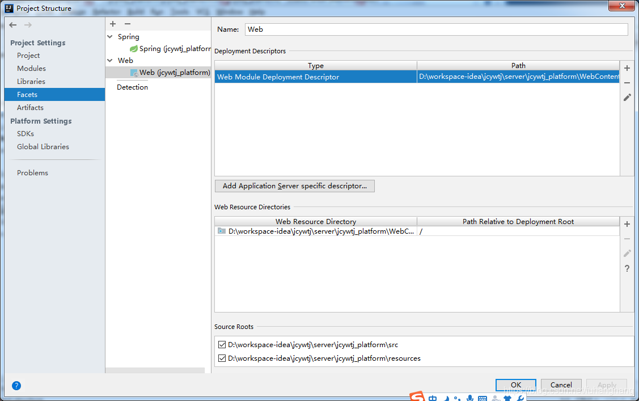Click Add Application Server specific descriptor button
The image size is (639, 401).
[294, 185]
